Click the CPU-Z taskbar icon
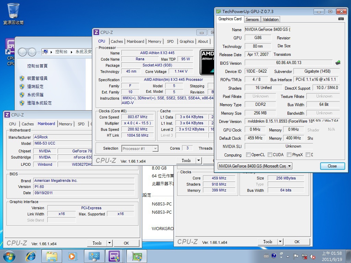This screenshot has width=351, height=263. click(x=114, y=256)
